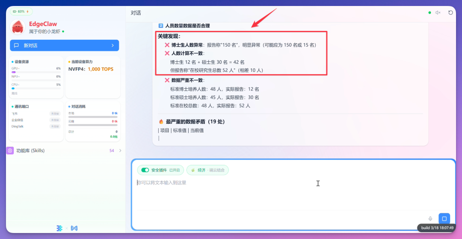The height and width of the screenshot is (239, 462).
Task: Click the 对话 header title
Action: pyautogui.click(x=136, y=13)
